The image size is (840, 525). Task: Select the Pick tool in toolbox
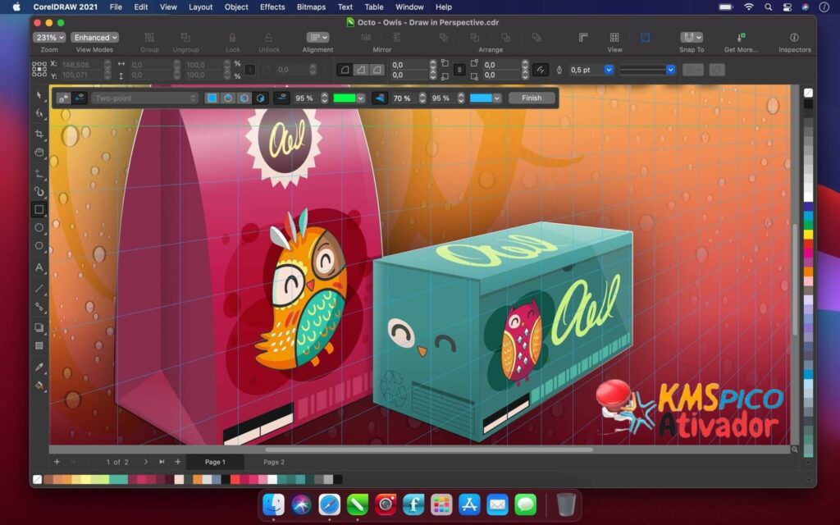39,95
